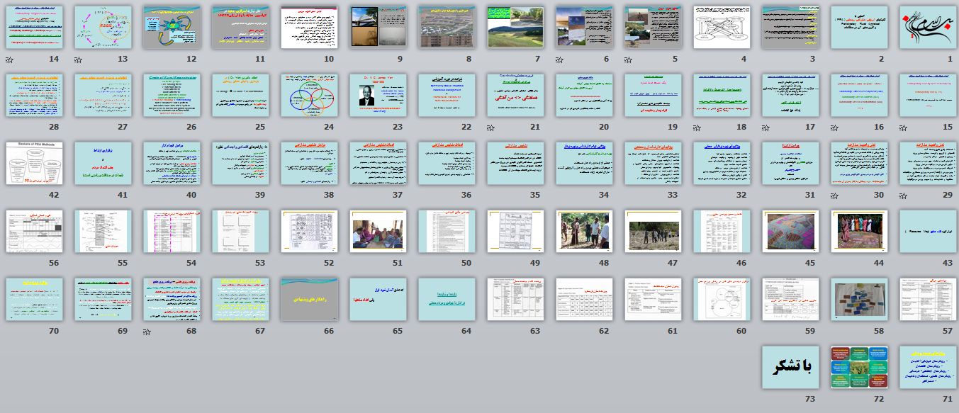Choose slide 42 Baskets of PRA Methods
This screenshot has height=413, width=959.
coord(34,163)
